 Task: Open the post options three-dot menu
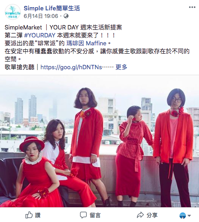192,7
